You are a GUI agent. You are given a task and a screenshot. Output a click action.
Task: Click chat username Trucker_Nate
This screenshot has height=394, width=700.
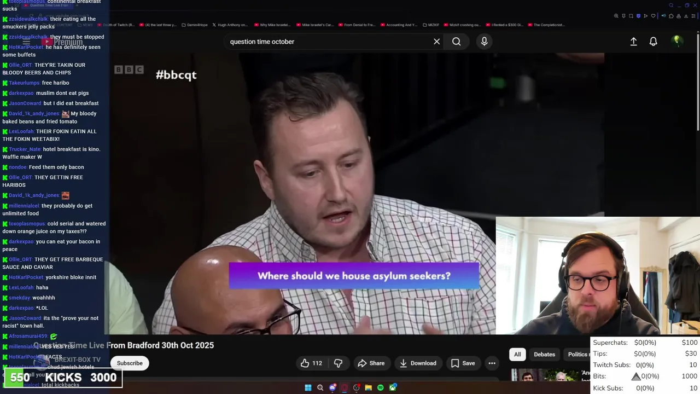coord(25,149)
